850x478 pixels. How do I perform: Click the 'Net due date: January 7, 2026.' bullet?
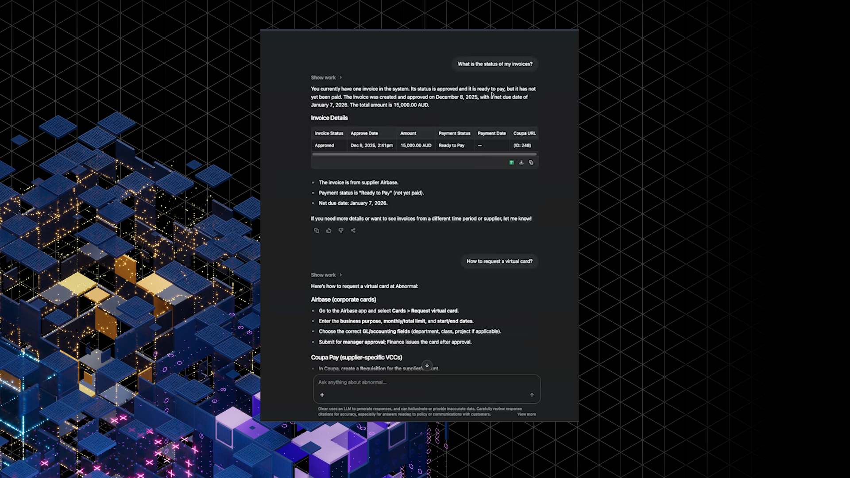click(x=353, y=203)
